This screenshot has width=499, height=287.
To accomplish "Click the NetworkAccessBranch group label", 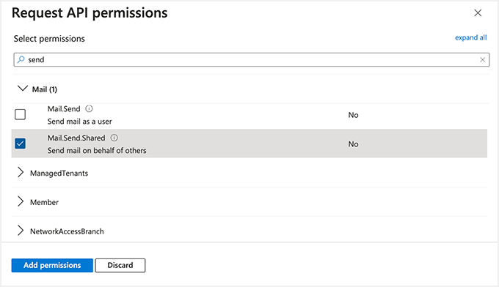I will pos(68,231).
